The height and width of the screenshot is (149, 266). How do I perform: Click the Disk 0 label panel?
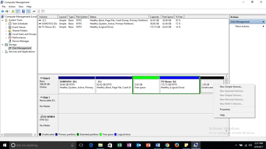click(48, 84)
